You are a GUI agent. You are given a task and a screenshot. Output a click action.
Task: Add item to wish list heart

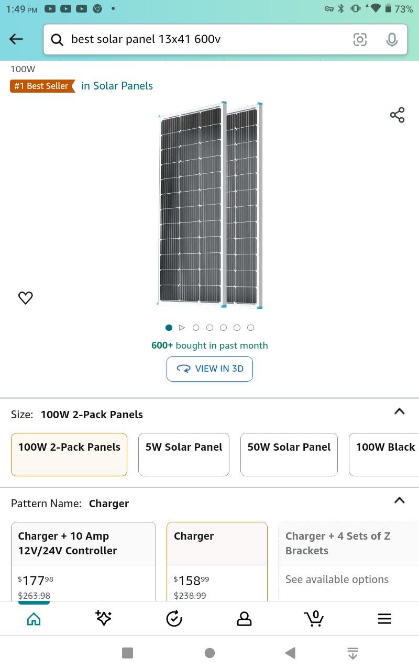pos(26,298)
